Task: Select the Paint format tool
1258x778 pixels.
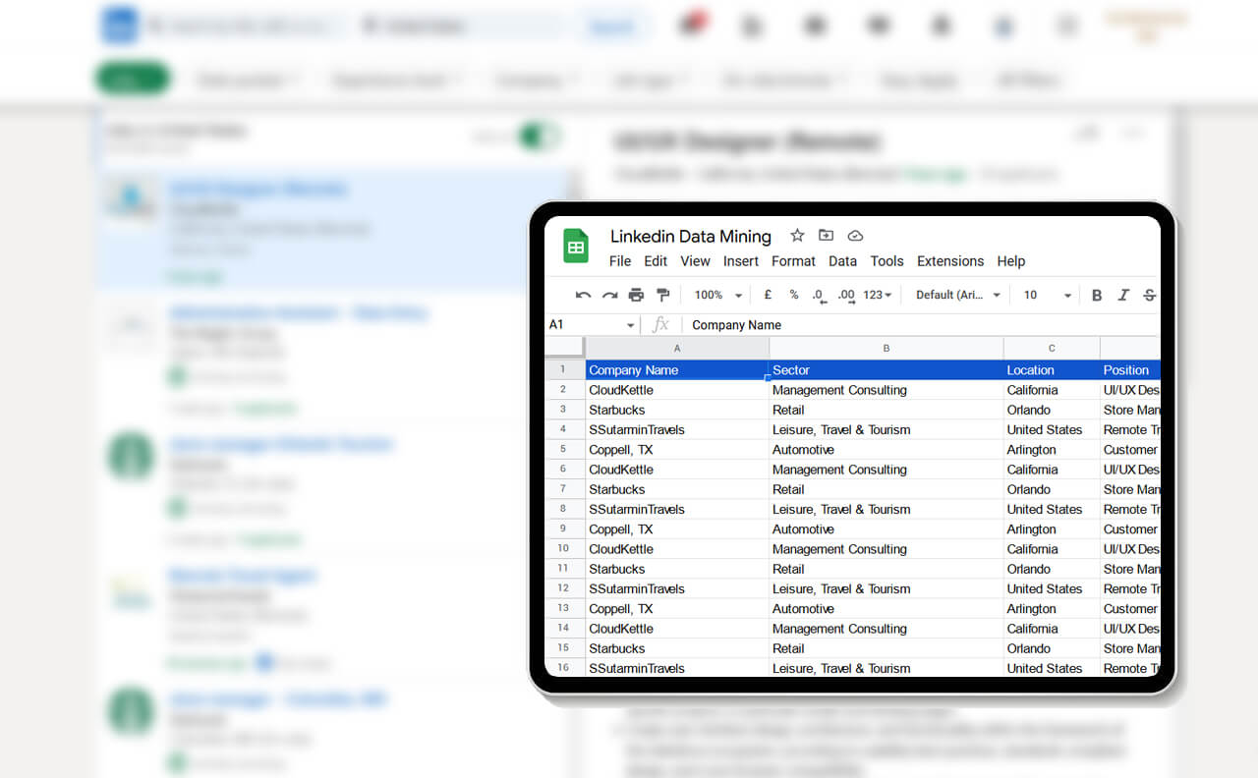Action: tap(662, 295)
